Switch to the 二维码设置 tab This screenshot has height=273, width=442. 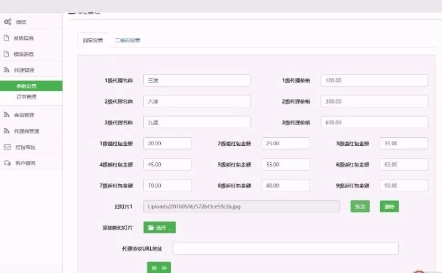128,40
